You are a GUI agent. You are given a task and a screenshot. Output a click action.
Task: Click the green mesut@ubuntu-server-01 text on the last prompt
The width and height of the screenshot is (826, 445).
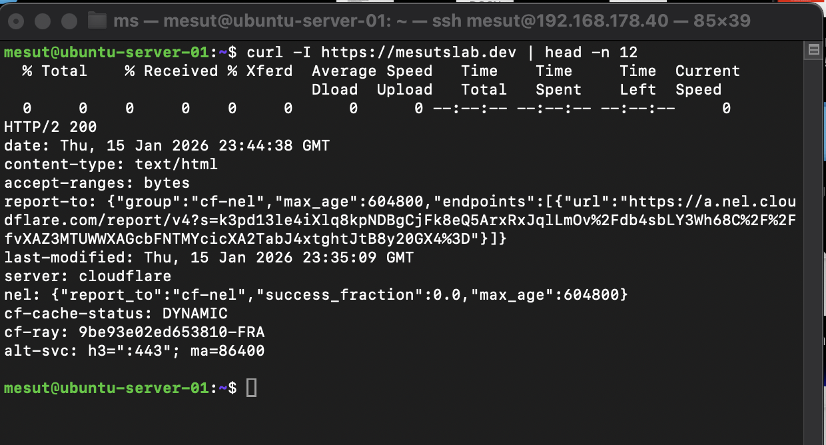pos(105,388)
